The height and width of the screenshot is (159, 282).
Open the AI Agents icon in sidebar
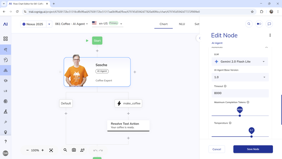click(6, 71)
